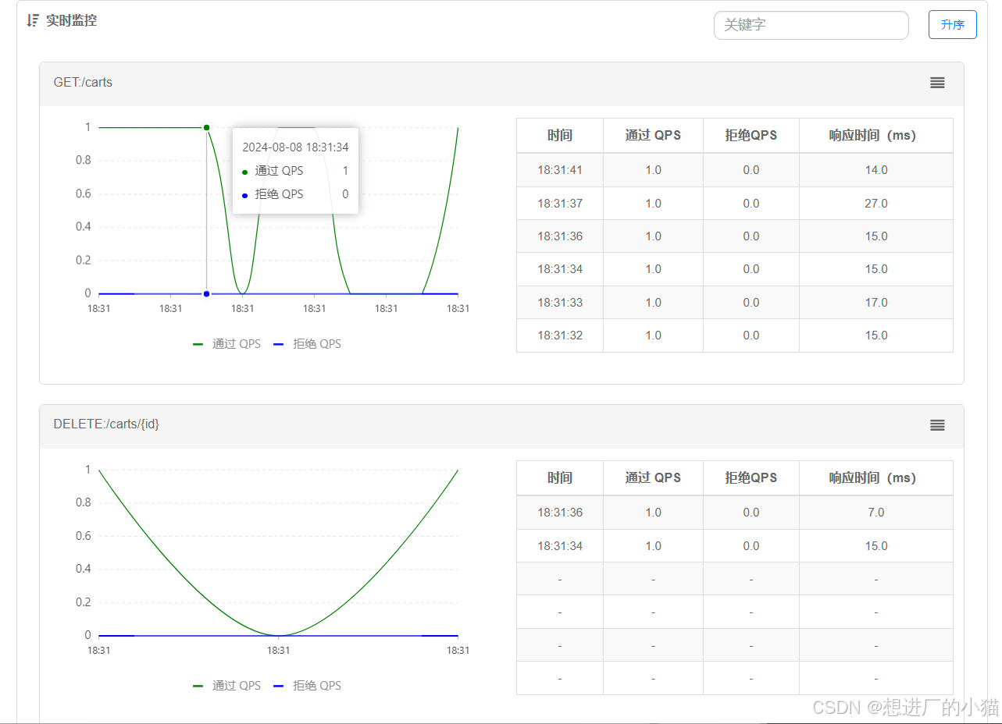Select the GET:/carts panel title
The height and width of the screenshot is (724, 1002).
click(x=83, y=82)
